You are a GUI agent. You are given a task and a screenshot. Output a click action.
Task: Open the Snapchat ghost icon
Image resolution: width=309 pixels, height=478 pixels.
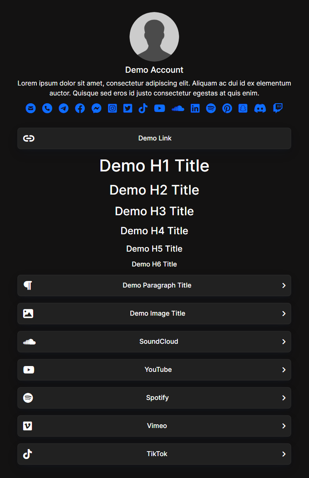[243, 108]
